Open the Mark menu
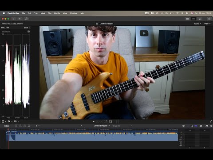The image size is (213, 160). point(43,13)
